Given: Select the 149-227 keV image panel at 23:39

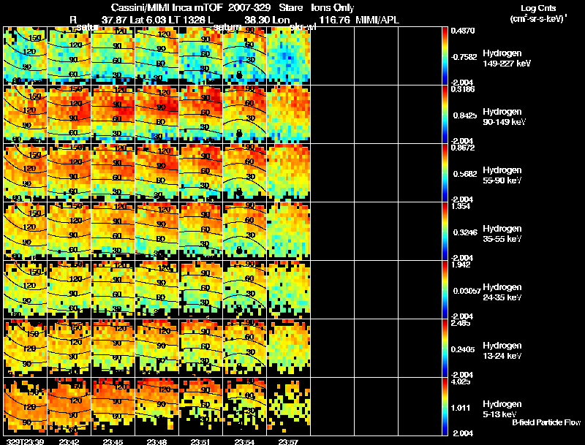Looking at the screenshot, I should coord(26,56).
